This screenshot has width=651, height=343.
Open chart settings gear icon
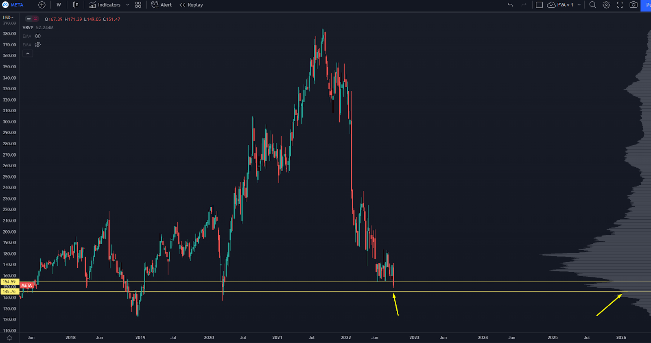point(606,5)
